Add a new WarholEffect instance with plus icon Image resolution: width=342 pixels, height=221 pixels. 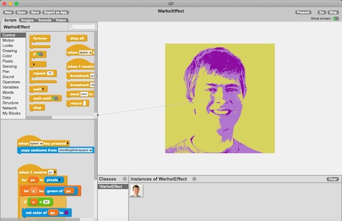[194, 179]
